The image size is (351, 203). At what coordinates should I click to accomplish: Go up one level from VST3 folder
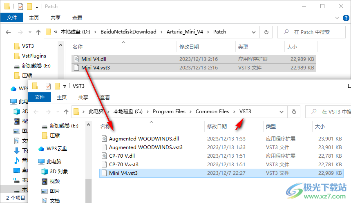(66, 112)
